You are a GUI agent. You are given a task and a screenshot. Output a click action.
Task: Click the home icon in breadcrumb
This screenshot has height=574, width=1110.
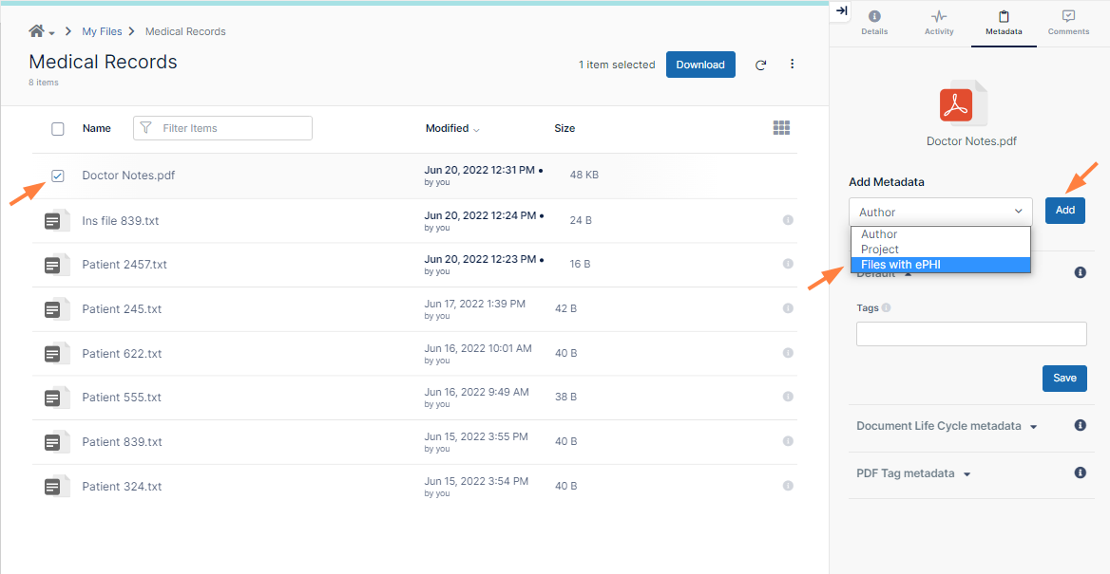(x=37, y=31)
